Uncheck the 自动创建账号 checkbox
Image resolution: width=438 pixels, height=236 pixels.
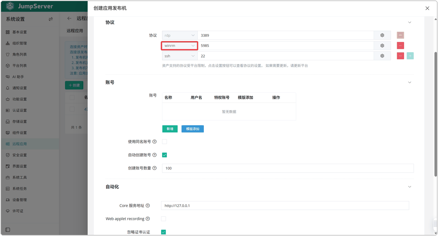click(x=164, y=155)
